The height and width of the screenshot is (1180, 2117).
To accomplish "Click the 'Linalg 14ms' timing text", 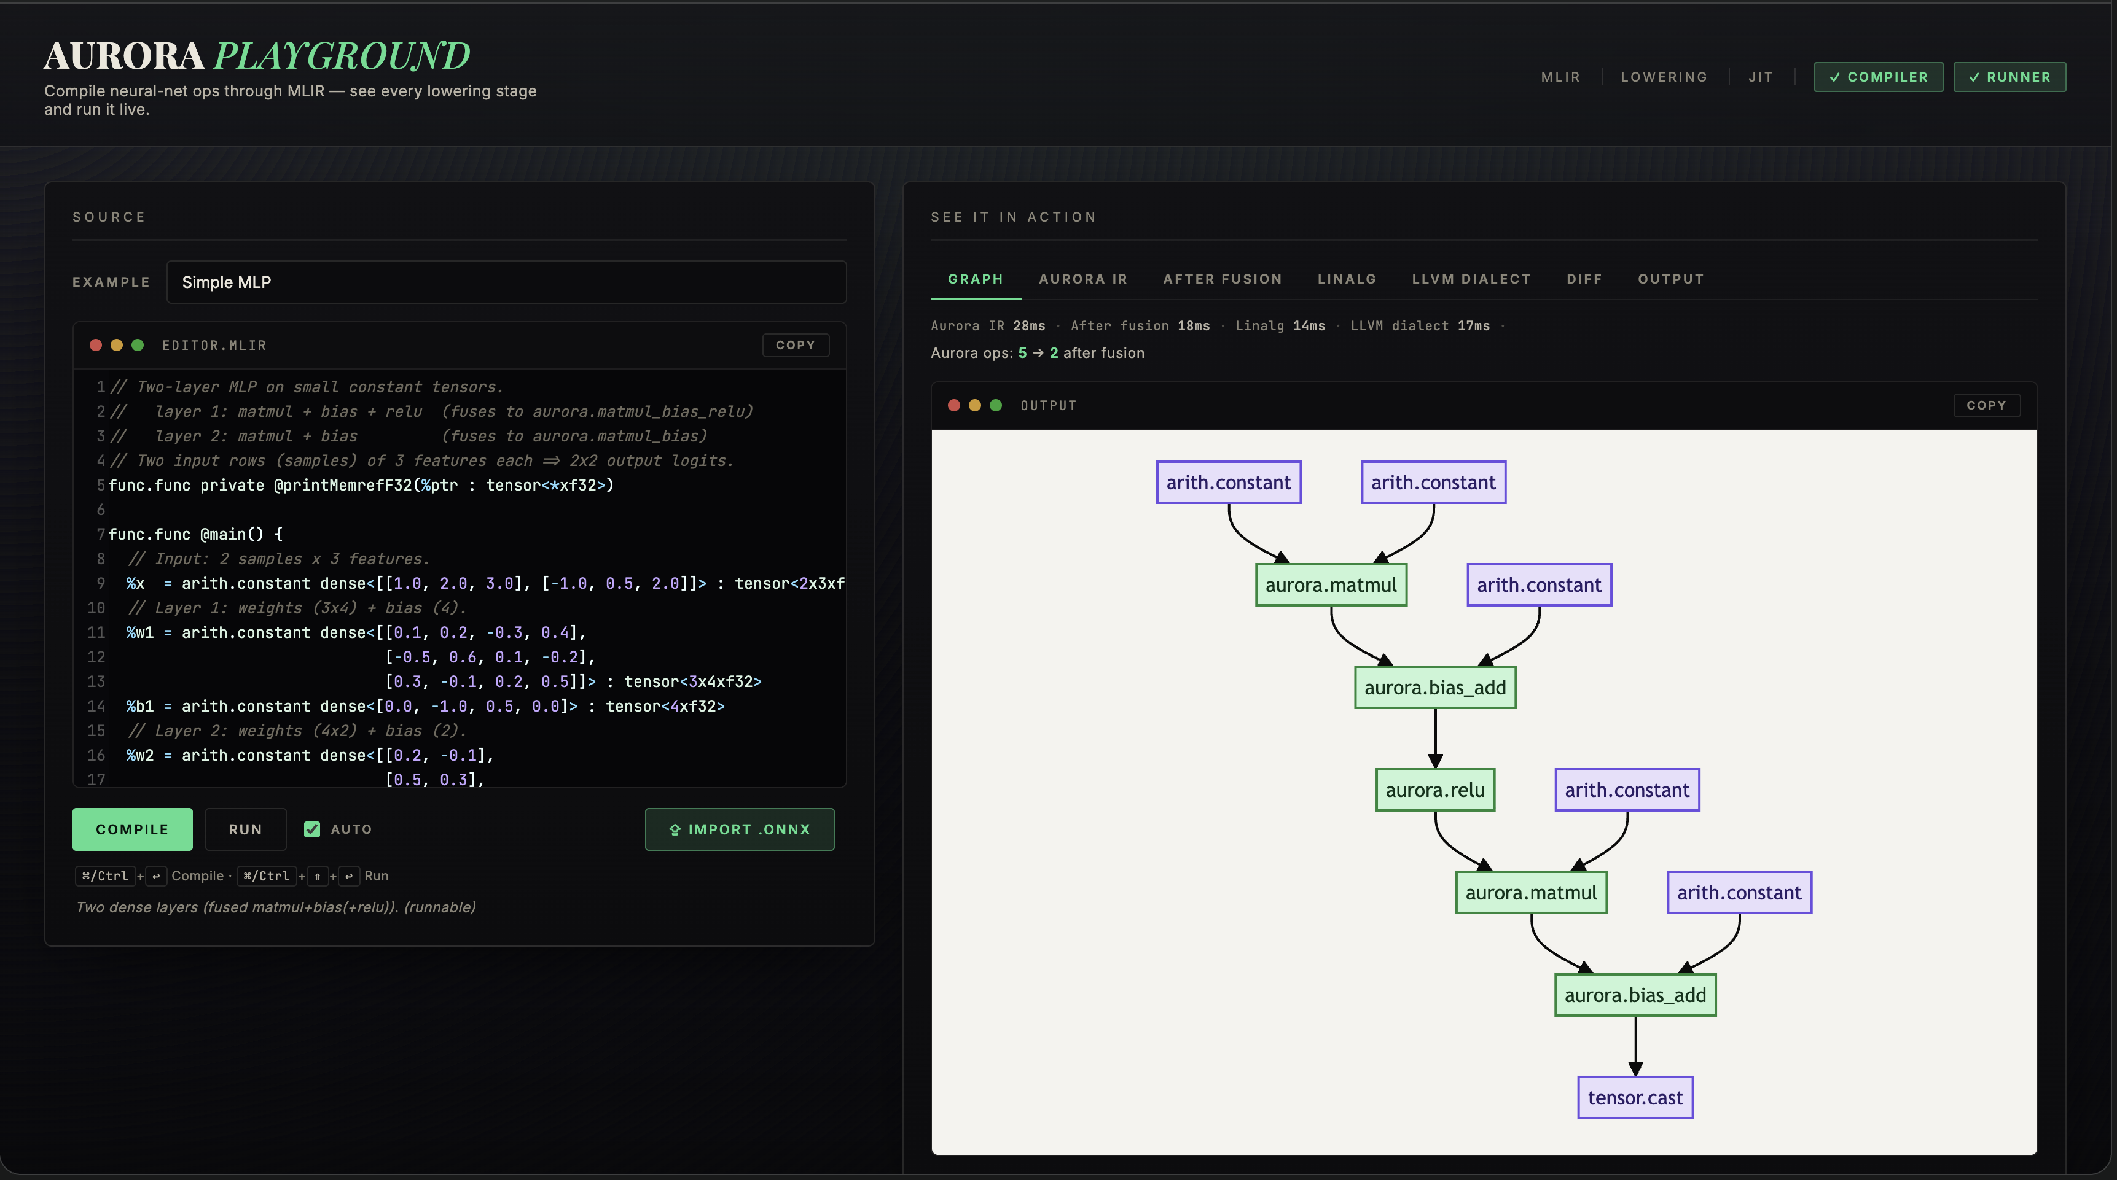I will pyautogui.click(x=1280, y=326).
